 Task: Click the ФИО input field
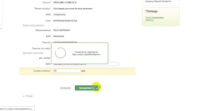(x=86, y=64)
